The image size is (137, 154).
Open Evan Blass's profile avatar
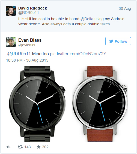[11, 42]
